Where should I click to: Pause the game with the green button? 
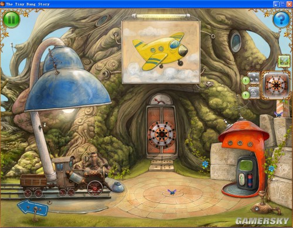pyautogui.click(x=11, y=19)
